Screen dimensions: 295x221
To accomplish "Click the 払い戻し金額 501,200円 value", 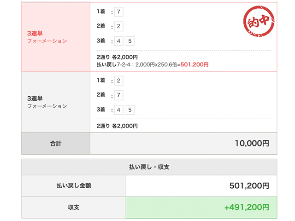I will (x=249, y=186).
